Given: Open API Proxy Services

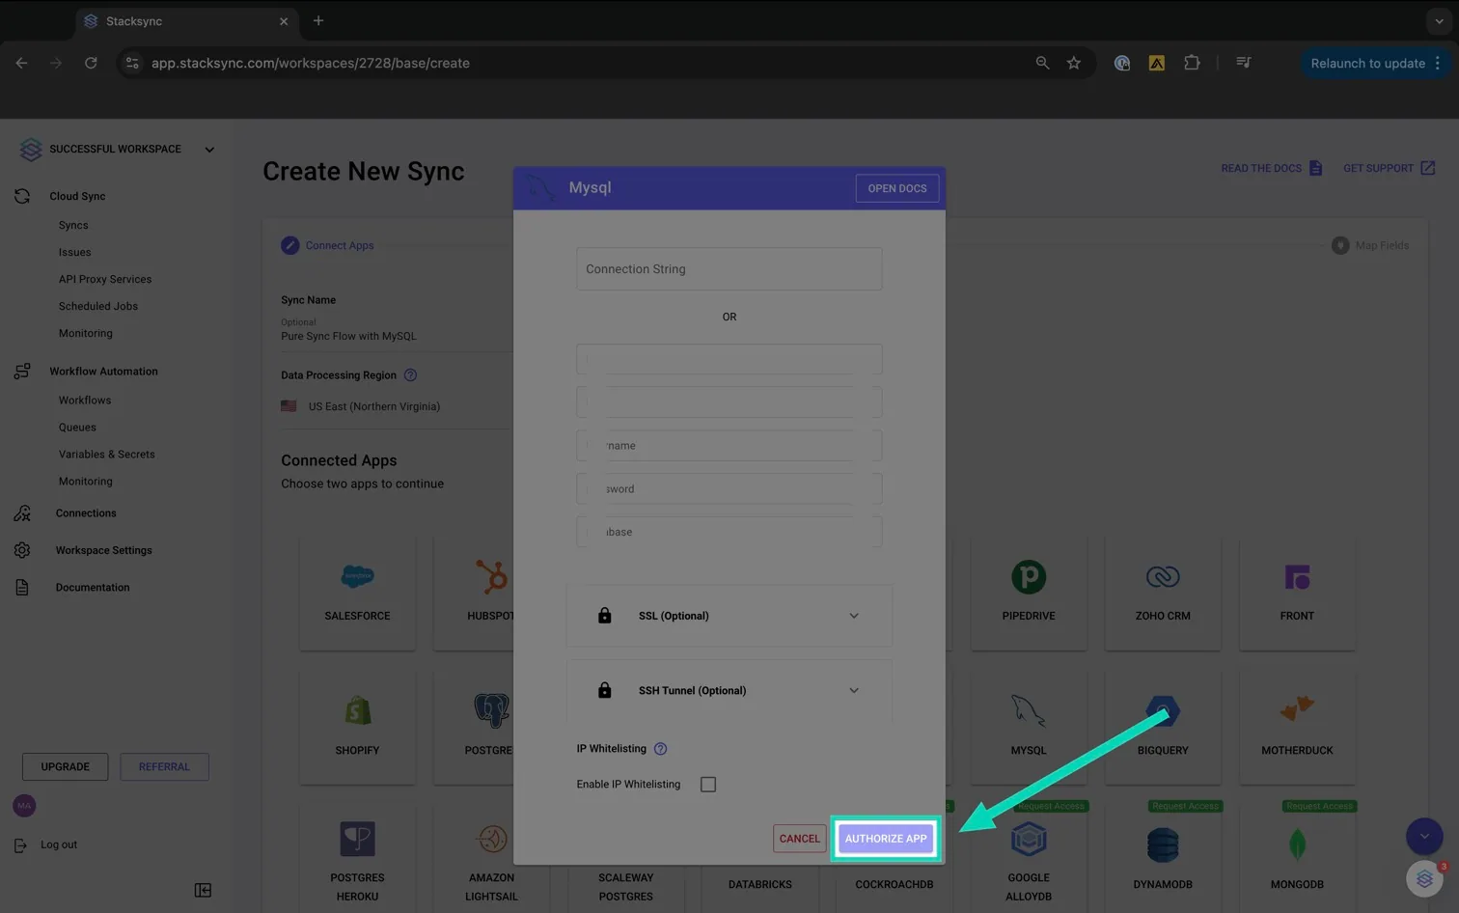Looking at the screenshot, I should point(105,279).
